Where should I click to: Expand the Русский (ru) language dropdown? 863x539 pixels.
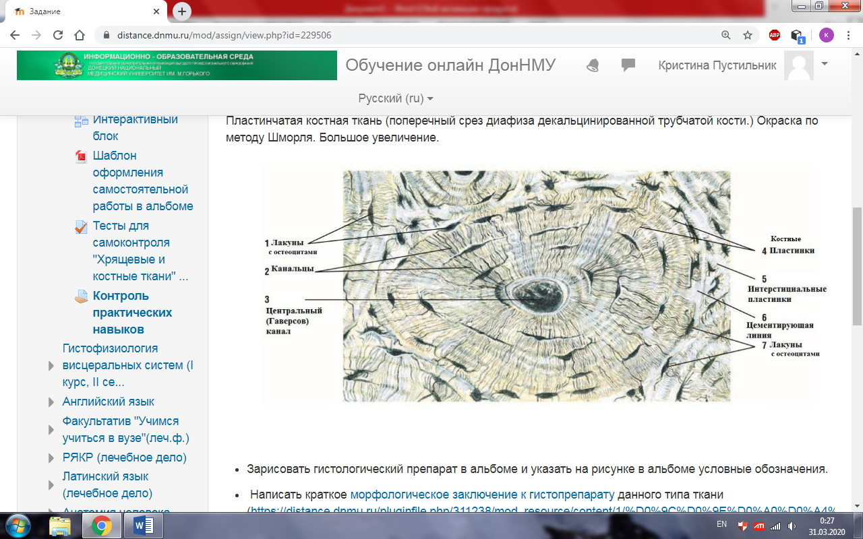396,98
